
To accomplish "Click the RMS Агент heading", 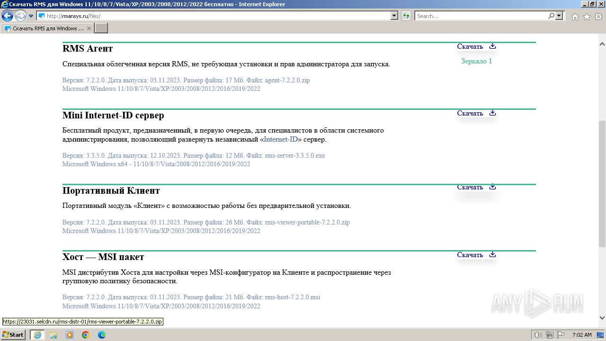I will (x=88, y=48).
